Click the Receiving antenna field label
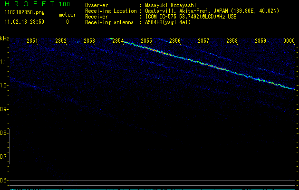The image size is (299, 190). point(109,22)
